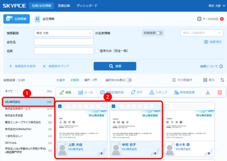
Task: Click the データ化状況 database icon
Action: click(x=199, y=19)
